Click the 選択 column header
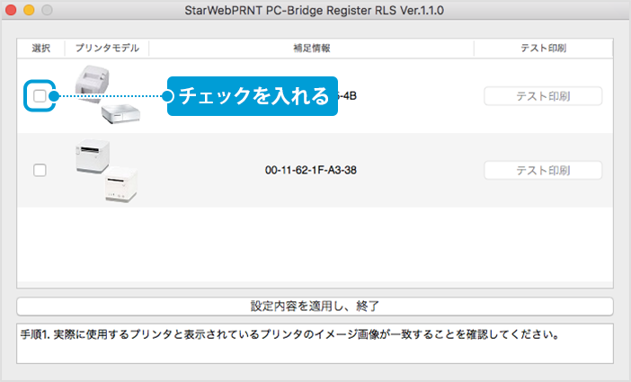Viewport: 631px width, 382px height. [x=41, y=49]
